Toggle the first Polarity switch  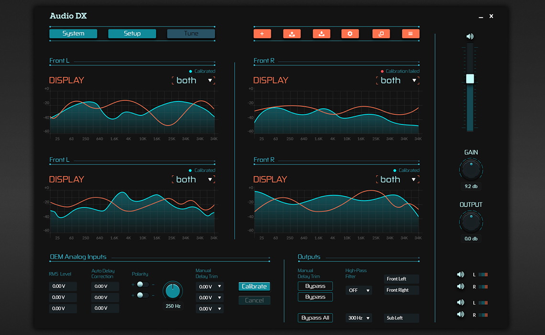coord(141,284)
